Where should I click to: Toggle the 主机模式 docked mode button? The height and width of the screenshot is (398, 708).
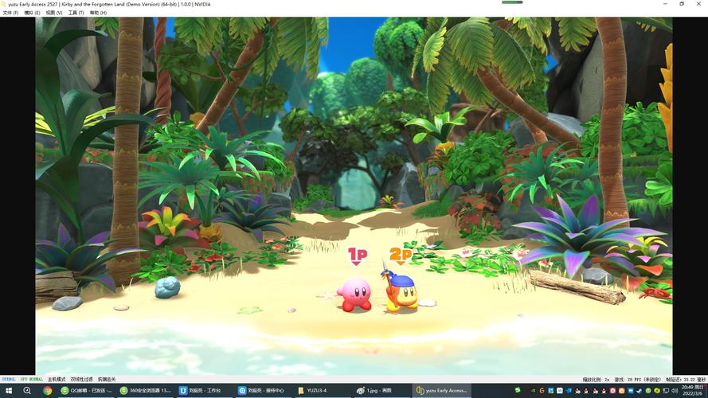[x=57, y=380]
